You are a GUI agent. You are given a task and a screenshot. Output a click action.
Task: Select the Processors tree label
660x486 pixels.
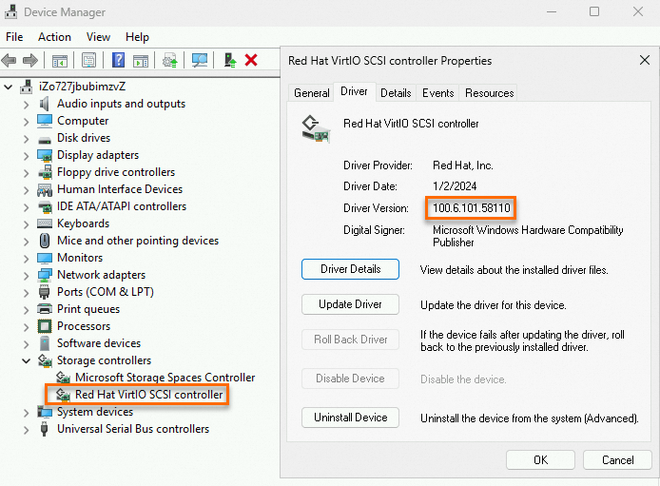click(84, 326)
